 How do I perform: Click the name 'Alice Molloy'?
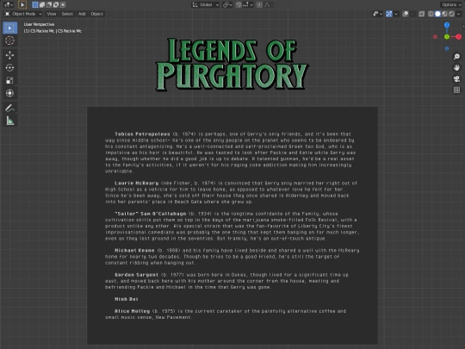pos(133,311)
